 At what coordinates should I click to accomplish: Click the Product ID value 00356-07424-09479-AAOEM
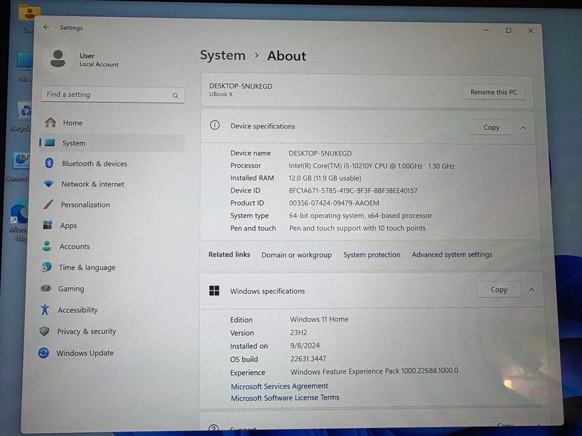334,203
